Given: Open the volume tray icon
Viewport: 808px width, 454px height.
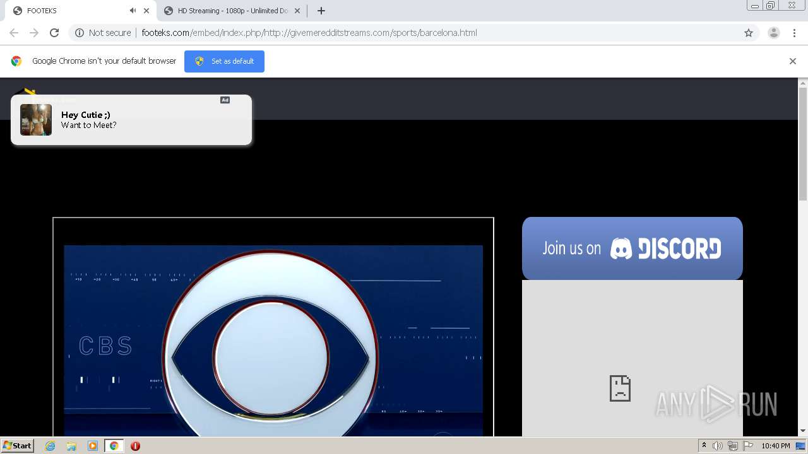Looking at the screenshot, I should point(718,446).
